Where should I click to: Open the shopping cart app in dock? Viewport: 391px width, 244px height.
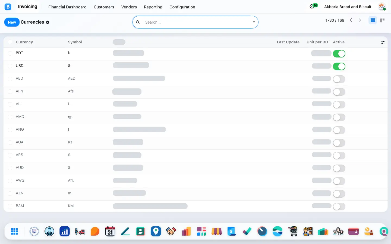click(x=293, y=231)
